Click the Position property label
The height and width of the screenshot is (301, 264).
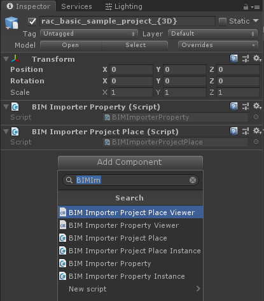27,69
